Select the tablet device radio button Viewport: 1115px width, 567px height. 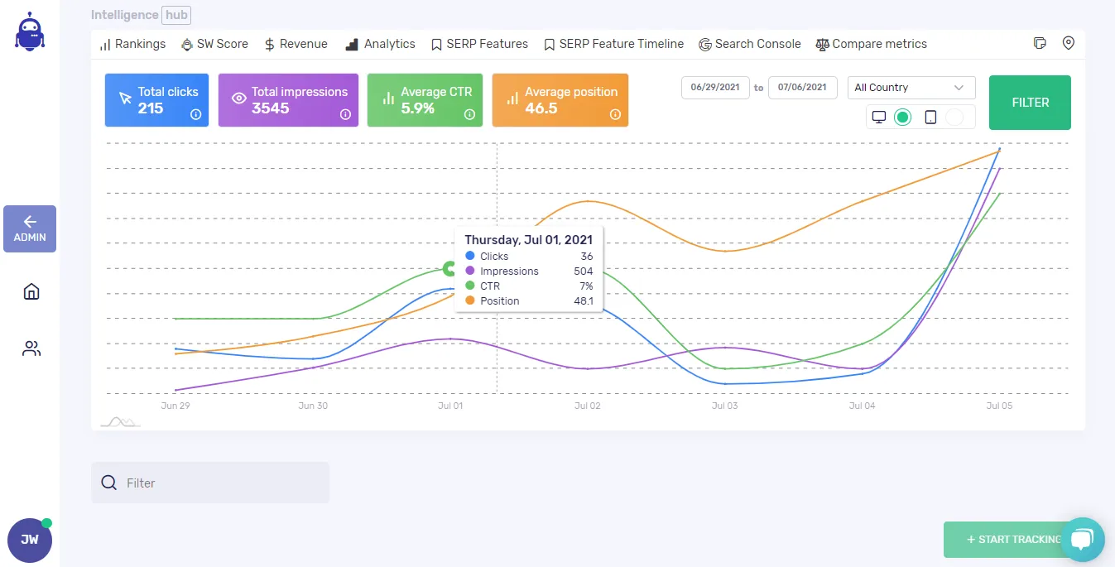tap(954, 118)
